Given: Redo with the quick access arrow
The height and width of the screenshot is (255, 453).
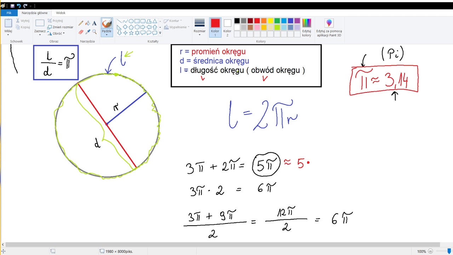Looking at the screenshot, I should 25,6.
